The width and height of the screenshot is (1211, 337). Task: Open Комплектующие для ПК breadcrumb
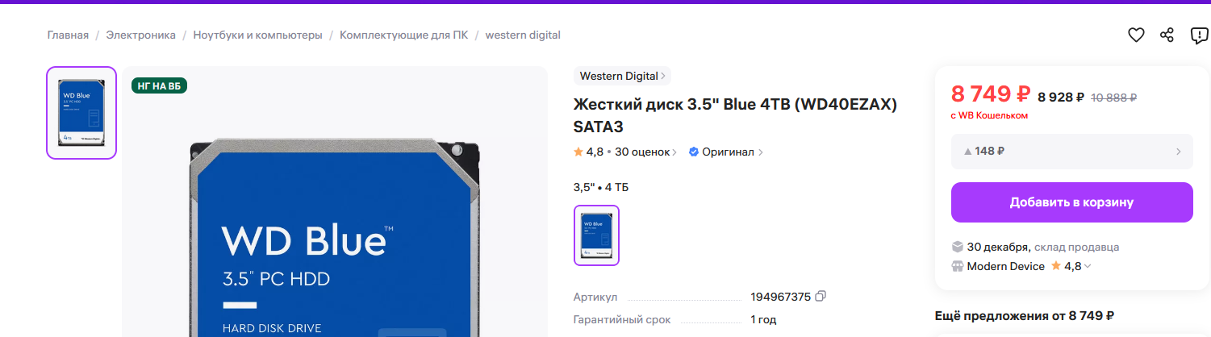click(x=403, y=35)
